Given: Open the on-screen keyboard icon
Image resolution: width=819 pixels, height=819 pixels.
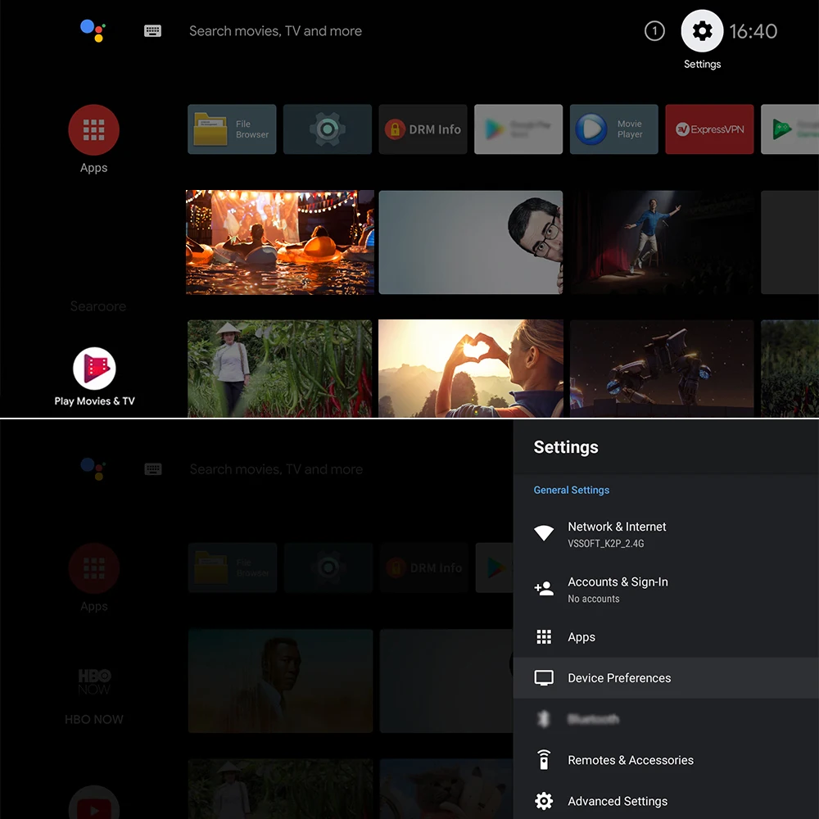Looking at the screenshot, I should coord(152,31).
